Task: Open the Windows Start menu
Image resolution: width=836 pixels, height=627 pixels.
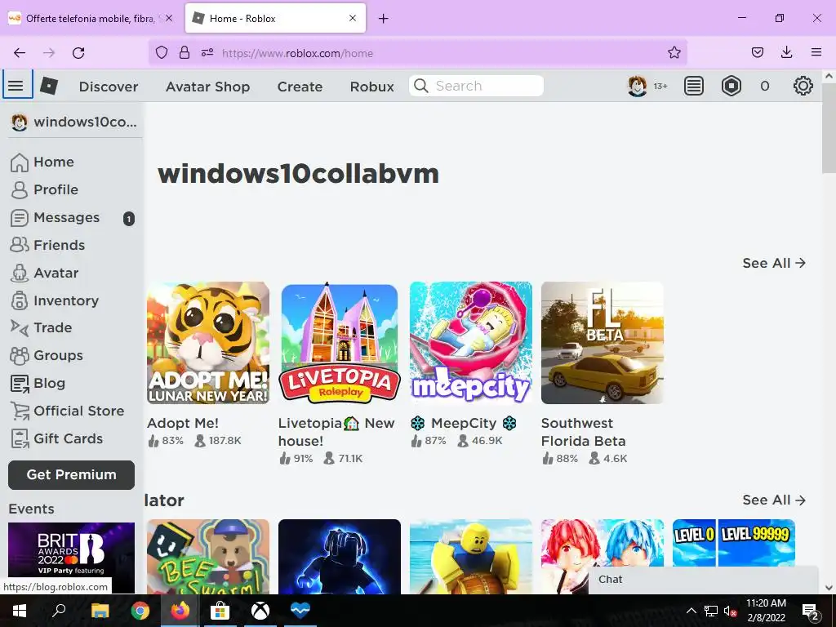Action: pos(20,611)
